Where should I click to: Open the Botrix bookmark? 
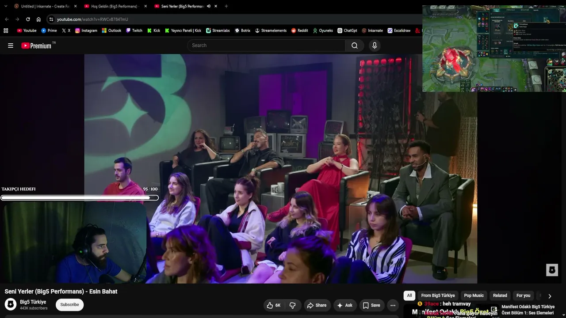(x=242, y=30)
